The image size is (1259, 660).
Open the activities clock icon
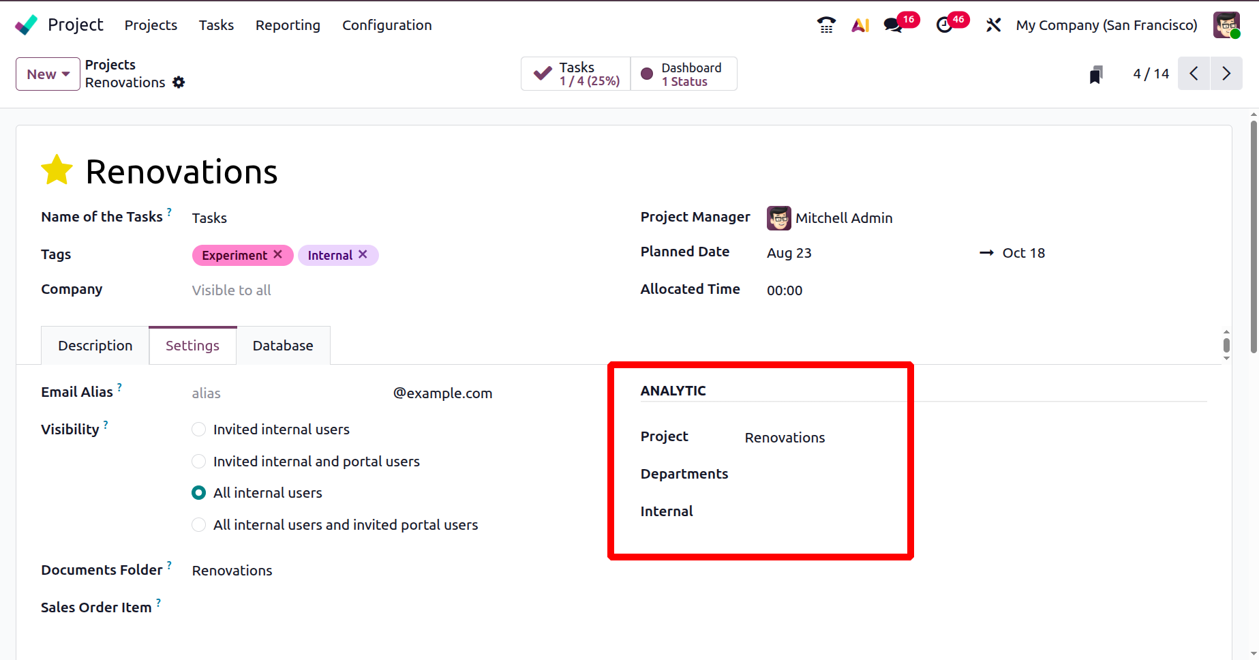click(x=944, y=25)
